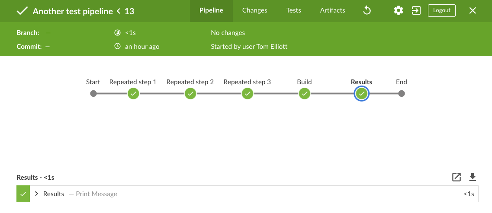Click the go to classic icon
Image resolution: width=492 pixels, height=213 pixels.
(x=416, y=11)
